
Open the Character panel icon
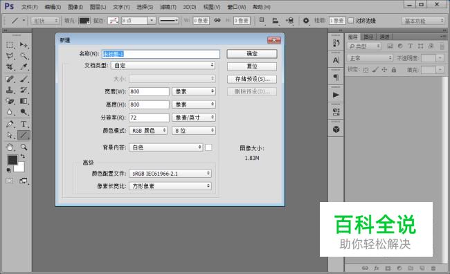click(x=336, y=60)
